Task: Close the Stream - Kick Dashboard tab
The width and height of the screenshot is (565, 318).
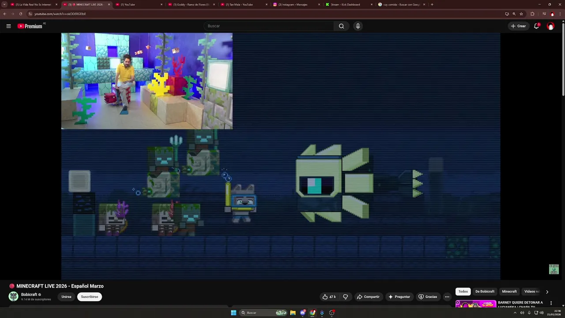Action: (x=372, y=4)
